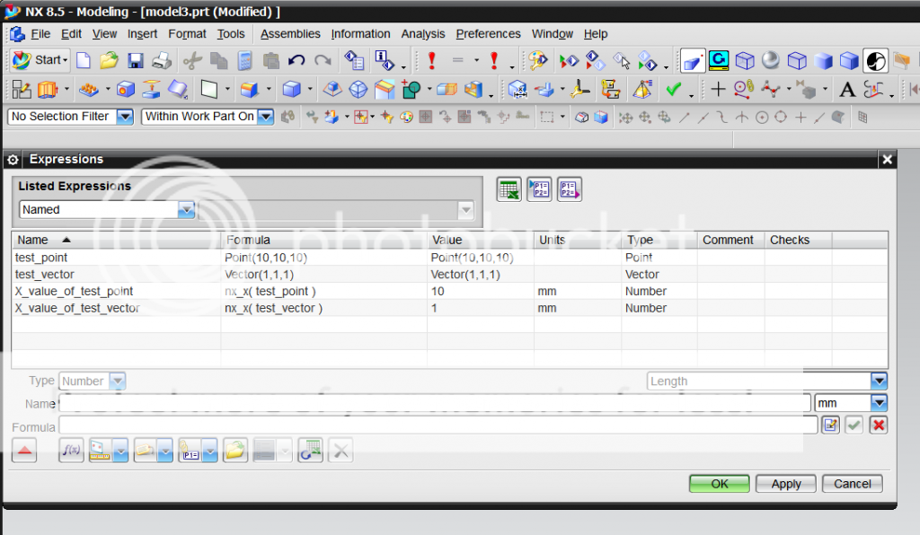This screenshot has height=535, width=920.
Task: Click the Open Referenced Parts folder icon
Action: [x=234, y=450]
